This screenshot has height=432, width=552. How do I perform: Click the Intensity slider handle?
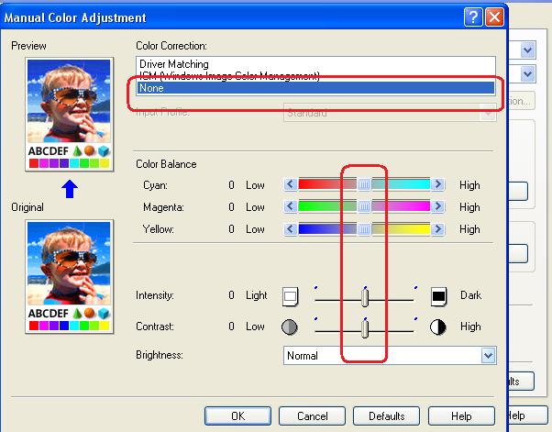(365, 297)
